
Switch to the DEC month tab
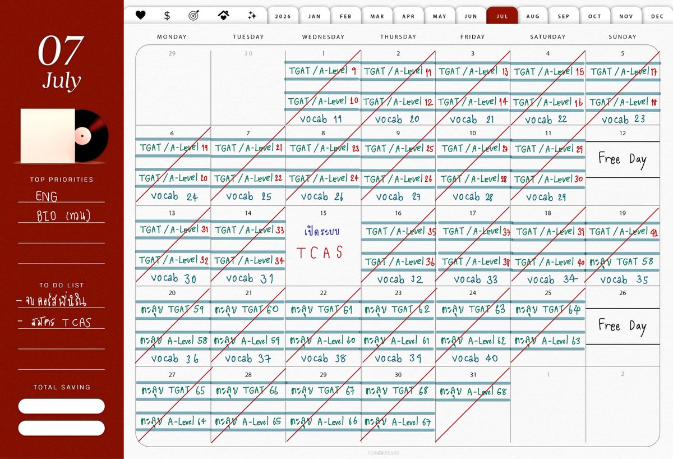click(x=657, y=16)
